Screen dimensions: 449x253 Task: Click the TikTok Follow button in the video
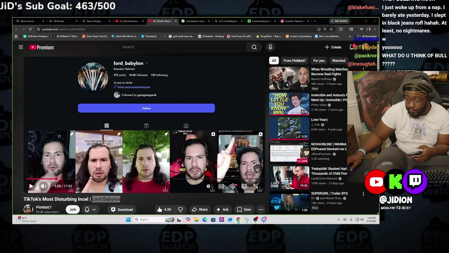[146, 108]
